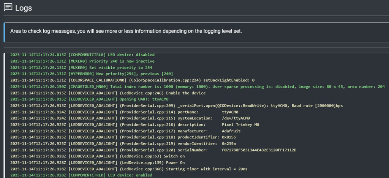Click the 'New priority[254], previous [240]' line
The height and width of the screenshot is (178, 389).
[x=92, y=74]
